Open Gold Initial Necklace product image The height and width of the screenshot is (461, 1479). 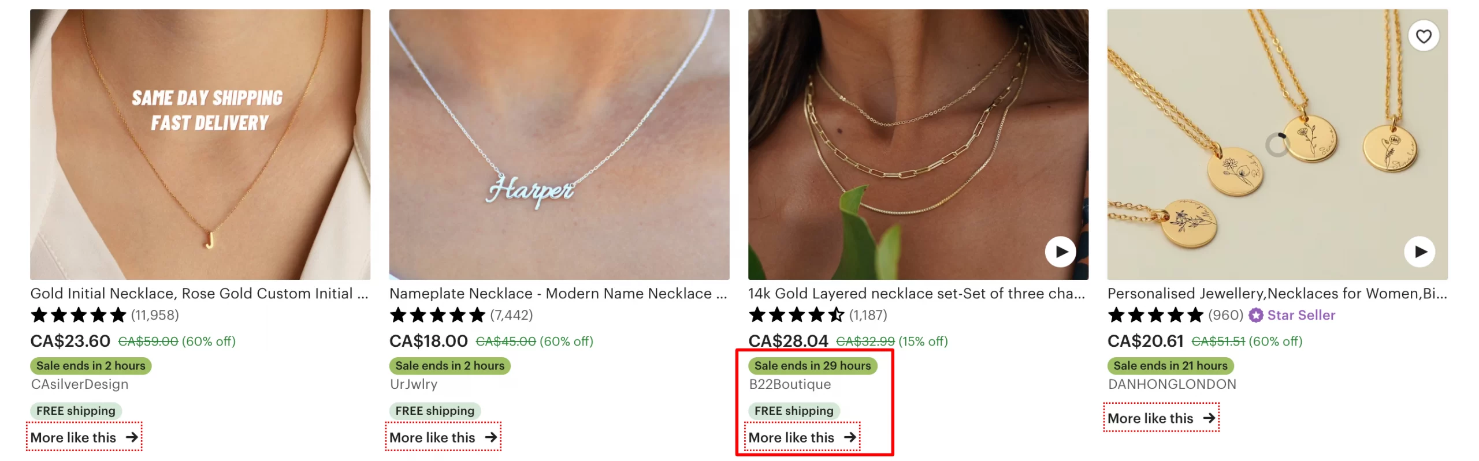tap(200, 144)
